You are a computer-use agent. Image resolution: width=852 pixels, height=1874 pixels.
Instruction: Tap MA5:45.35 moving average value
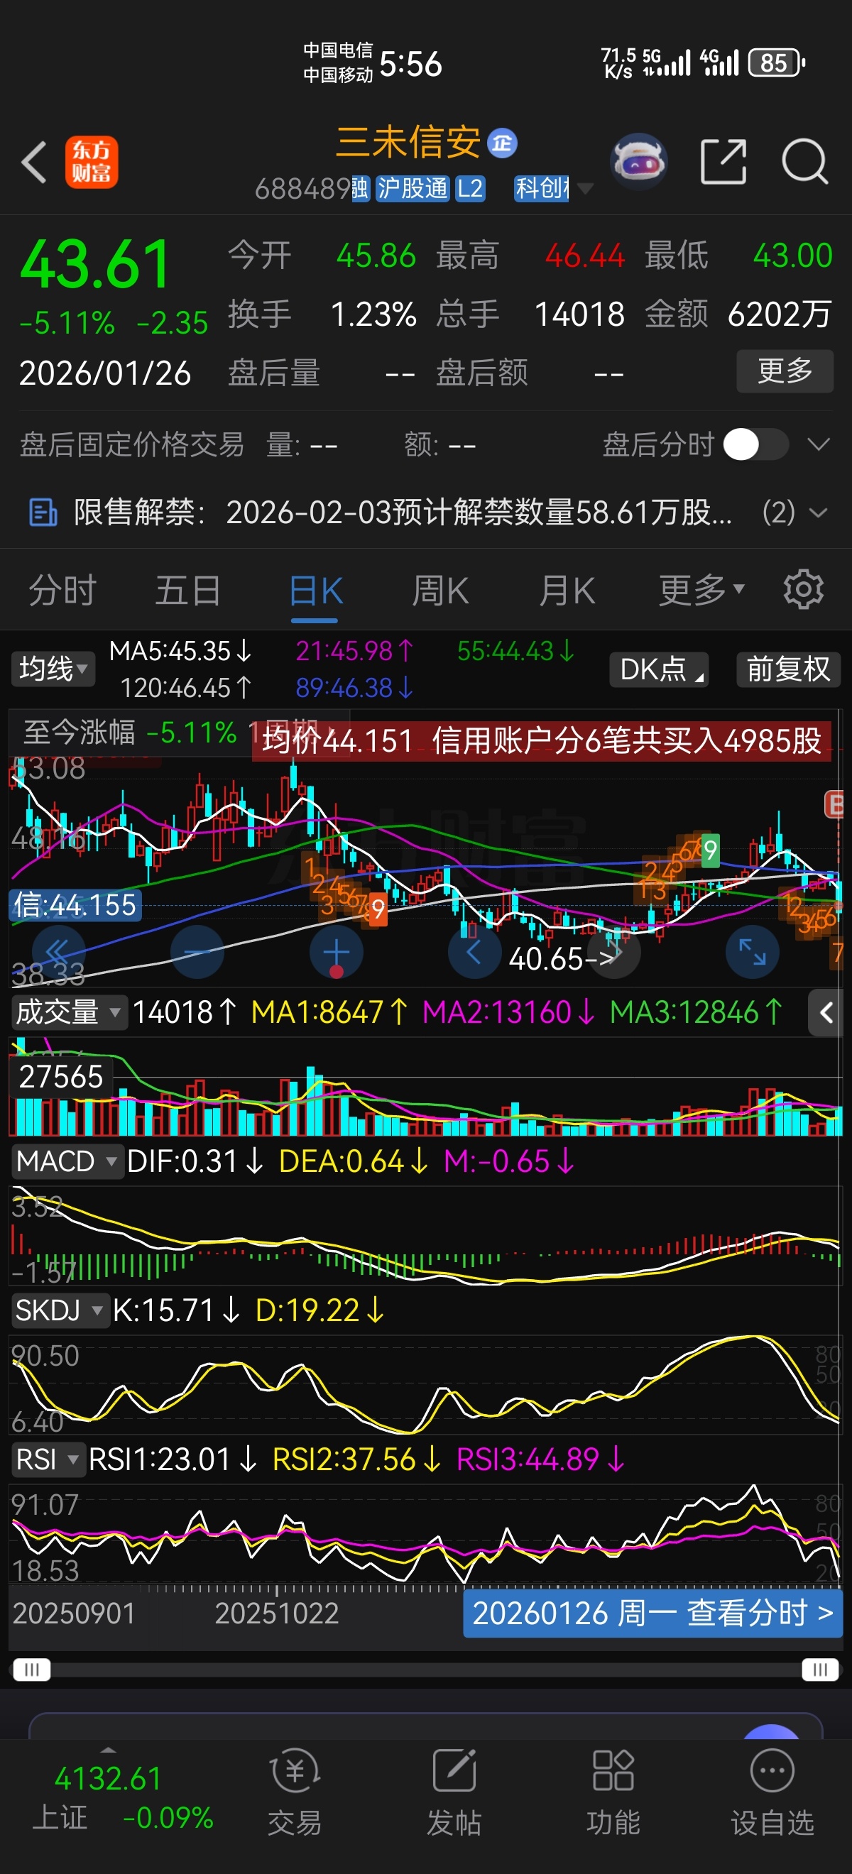pyautogui.click(x=181, y=651)
